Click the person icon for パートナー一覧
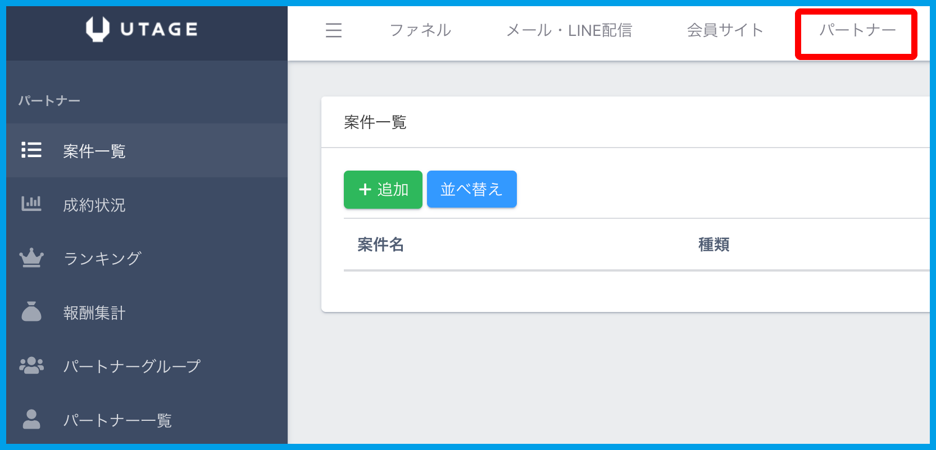 (31, 419)
